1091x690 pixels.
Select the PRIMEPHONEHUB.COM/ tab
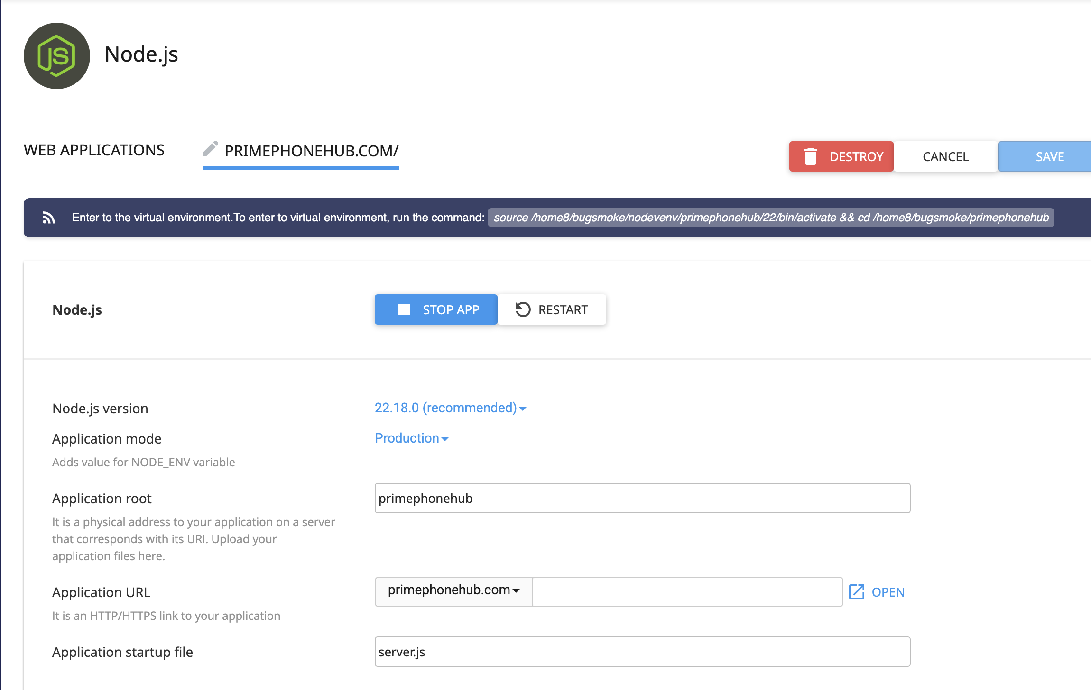(311, 151)
